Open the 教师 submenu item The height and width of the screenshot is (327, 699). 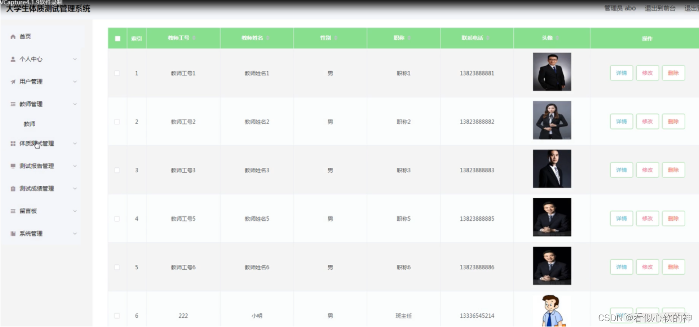[29, 124]
